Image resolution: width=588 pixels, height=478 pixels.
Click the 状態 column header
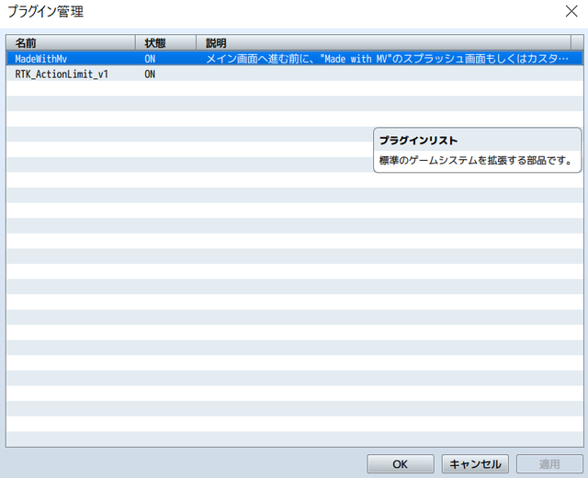click(165, 43)
